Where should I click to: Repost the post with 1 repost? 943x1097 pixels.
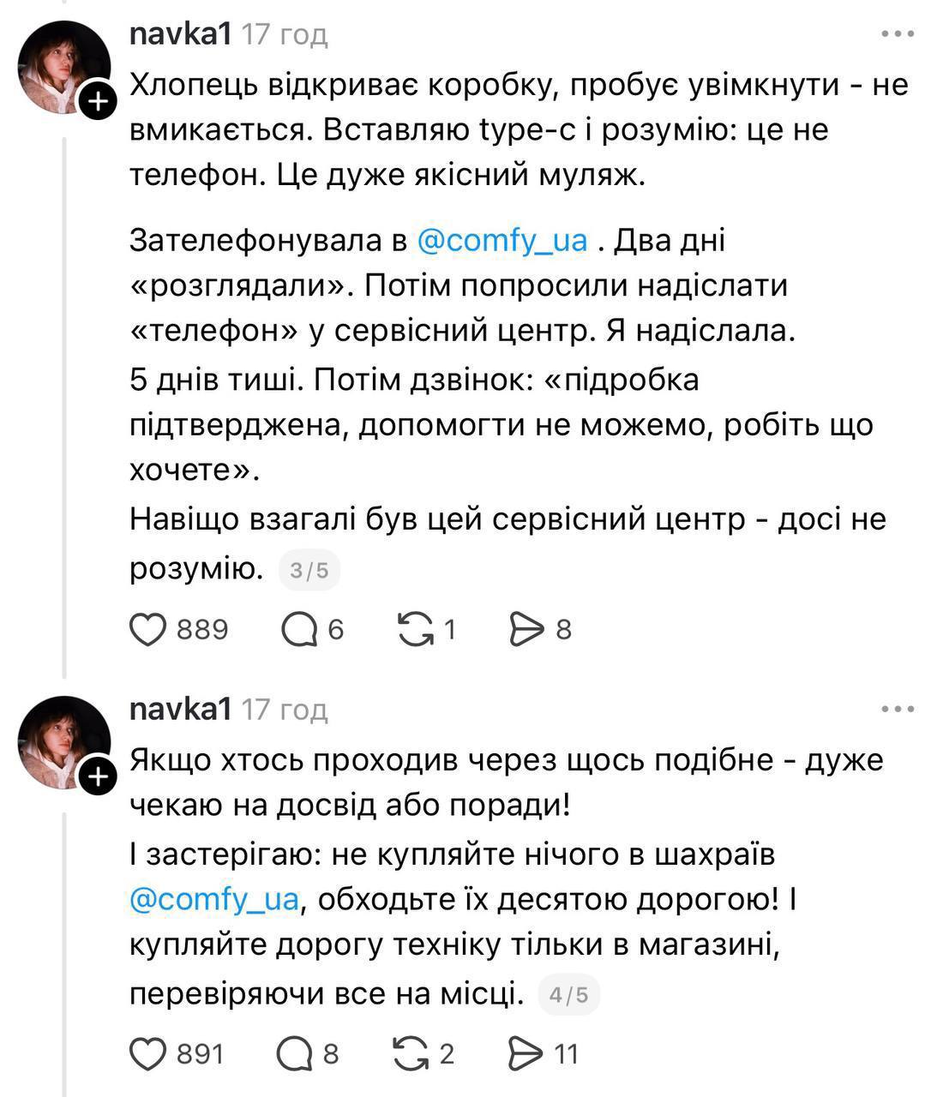click(x=416, y=630)
